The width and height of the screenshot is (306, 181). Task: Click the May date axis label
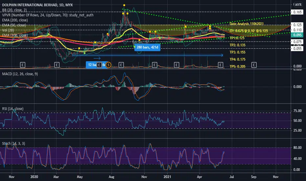(80, 177)
